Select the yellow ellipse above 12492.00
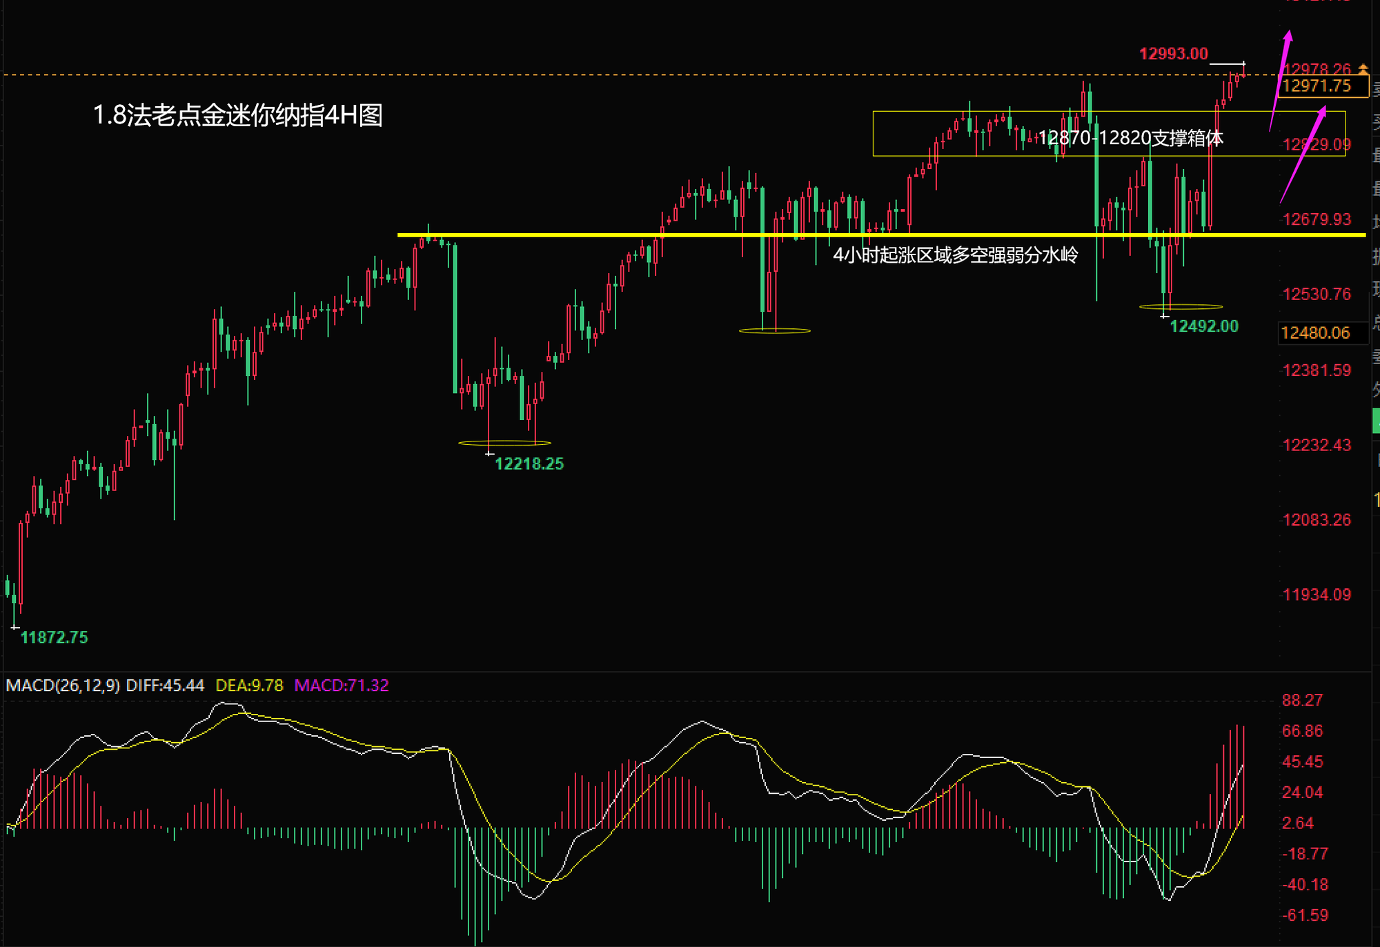Screen dimensions: 1380x947 (x=1181, y=306)
